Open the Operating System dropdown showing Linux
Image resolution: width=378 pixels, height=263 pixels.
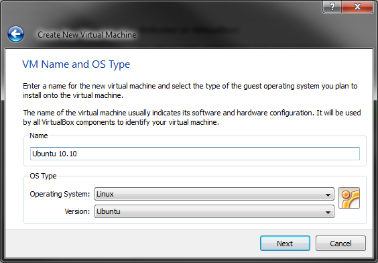214,194
